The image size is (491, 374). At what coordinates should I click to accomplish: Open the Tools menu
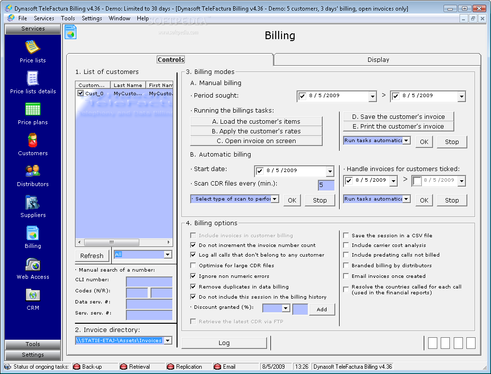coord(68,18)
